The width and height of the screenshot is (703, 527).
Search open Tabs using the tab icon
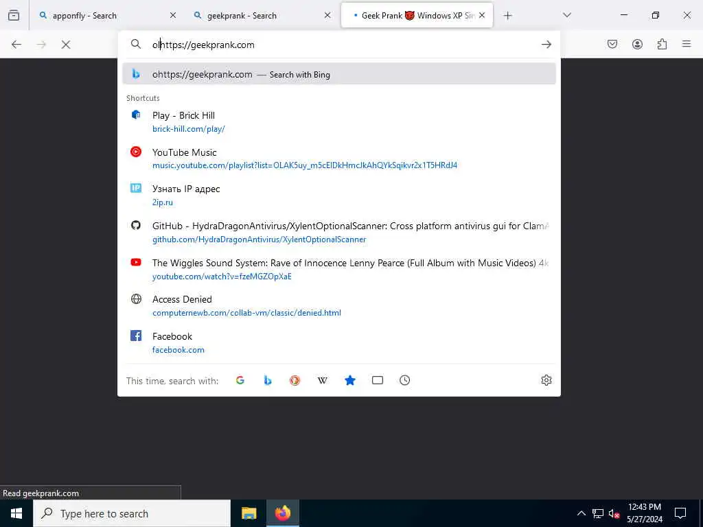coord(378,380)
